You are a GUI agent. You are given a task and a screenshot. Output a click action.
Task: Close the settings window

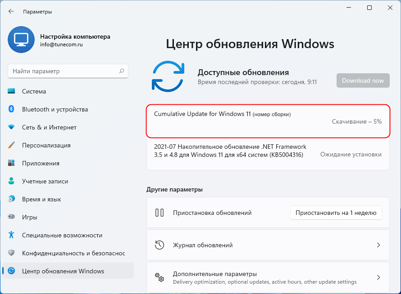tap(390, 8)
